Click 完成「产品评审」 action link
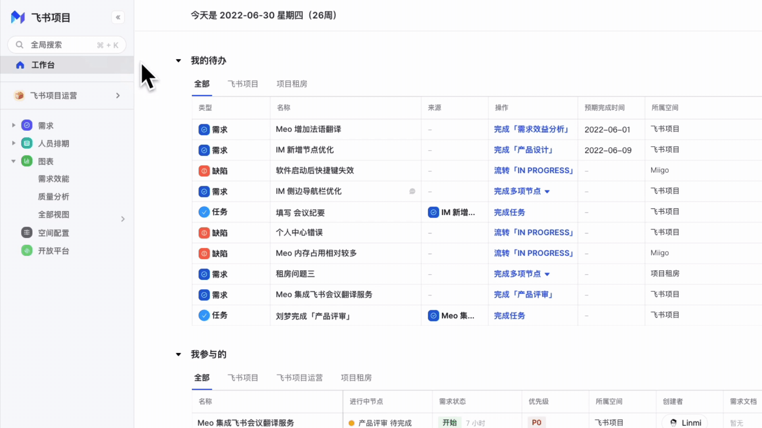The width and height of the screenshot is (762, 428). [524, 294]
